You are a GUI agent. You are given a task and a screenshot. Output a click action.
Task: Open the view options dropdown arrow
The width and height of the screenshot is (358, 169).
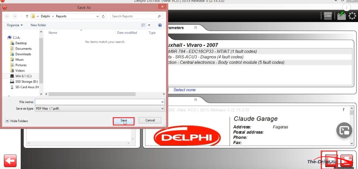149,25
